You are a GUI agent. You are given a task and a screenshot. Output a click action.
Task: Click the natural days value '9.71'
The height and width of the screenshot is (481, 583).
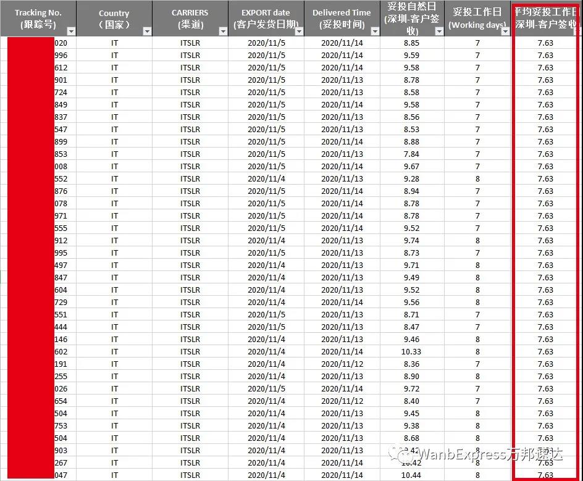[x=411, y=265]
